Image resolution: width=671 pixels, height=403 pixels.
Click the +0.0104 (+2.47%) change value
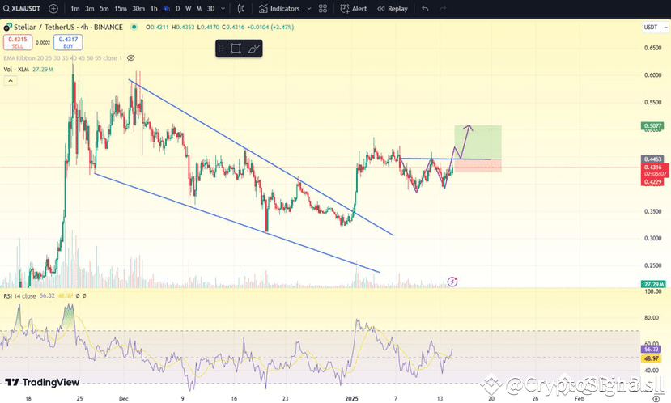[270, 27]
